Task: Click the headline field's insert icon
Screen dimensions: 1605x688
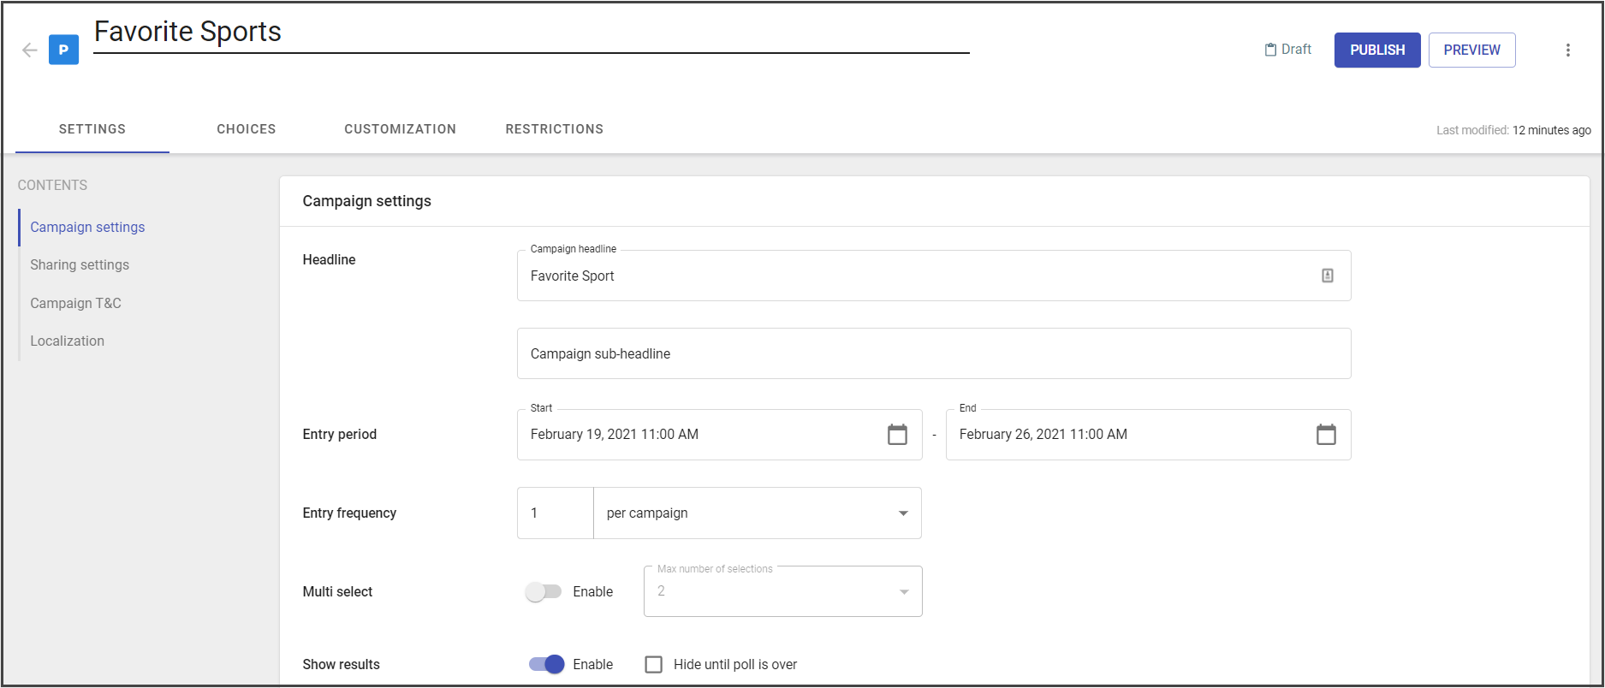Action: point(1327,276)
